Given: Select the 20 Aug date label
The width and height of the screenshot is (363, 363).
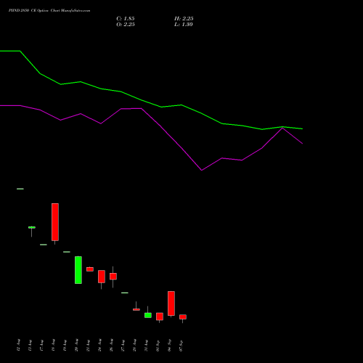Looking at the screenshot, I should click(x=77, y=345).
